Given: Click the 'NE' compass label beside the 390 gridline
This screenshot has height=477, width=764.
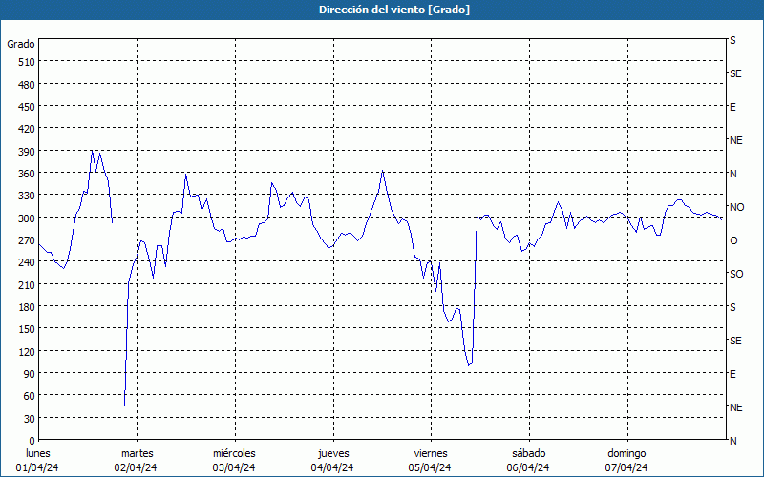Looking at the screenshot, I should (735, 140).
